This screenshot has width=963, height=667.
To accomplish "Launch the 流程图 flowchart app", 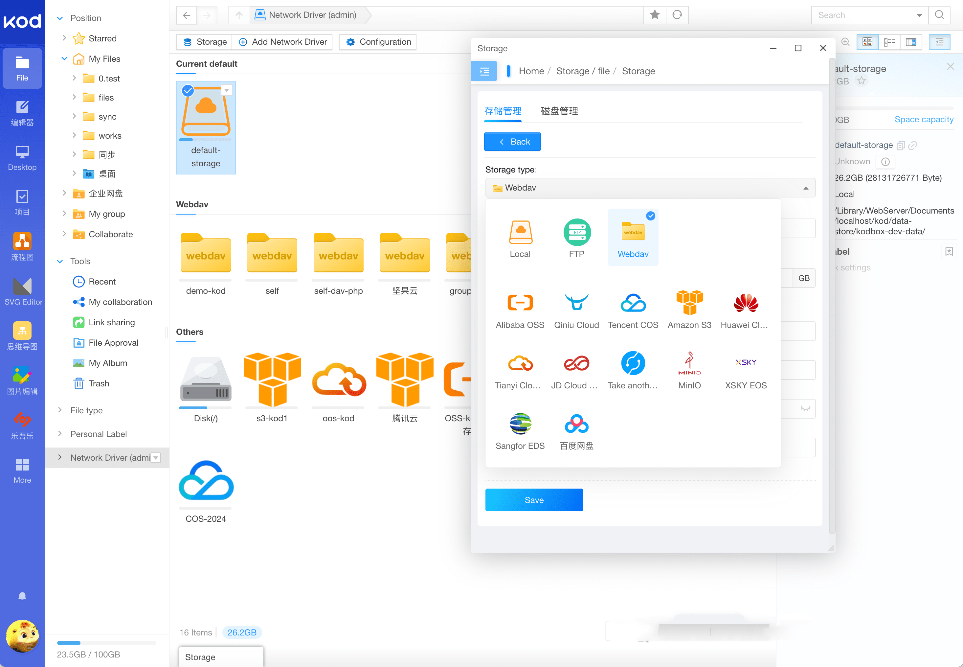I will pyautogui.click(x=22, y=247).
